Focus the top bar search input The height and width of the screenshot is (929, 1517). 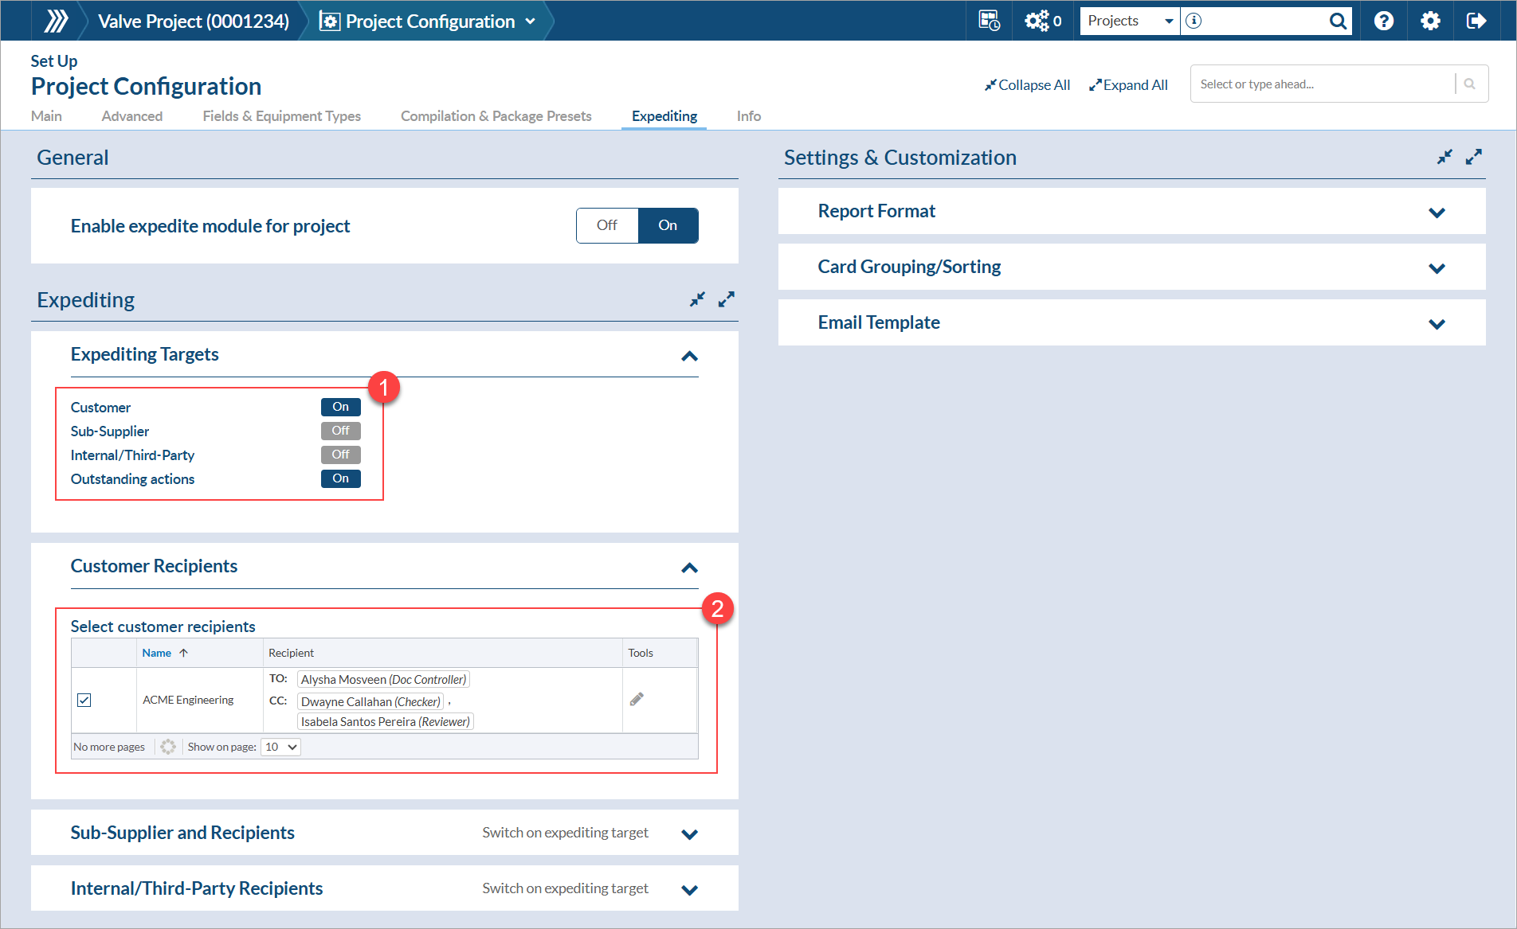(x=1264, y=21)
